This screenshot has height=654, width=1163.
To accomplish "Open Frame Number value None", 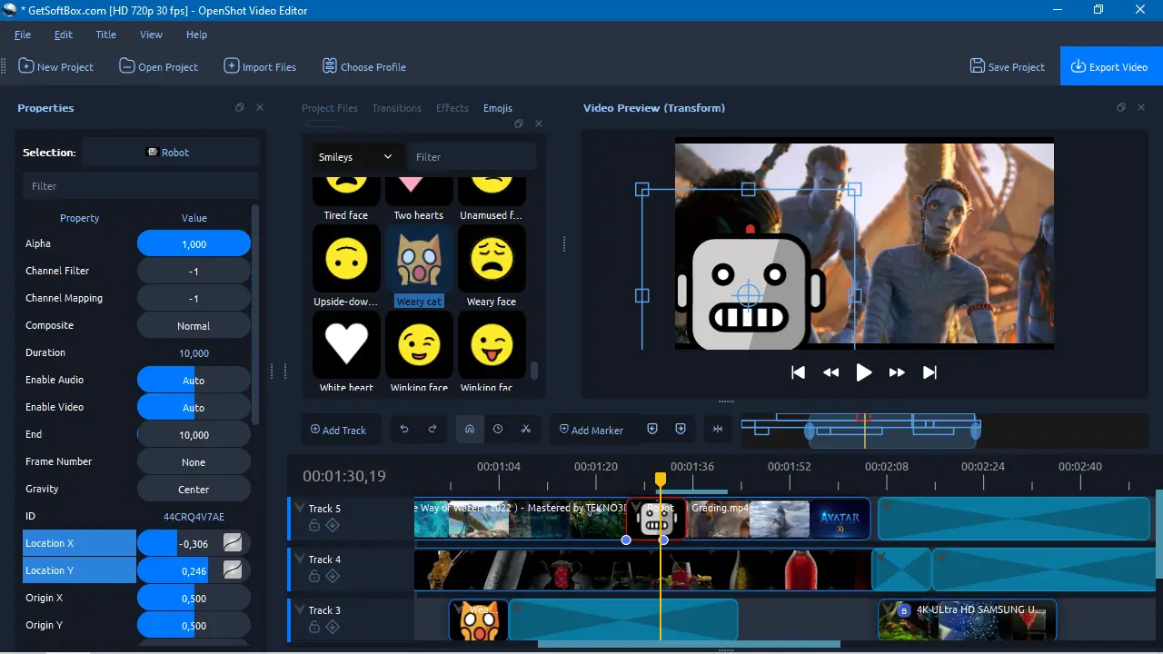I will click(x=194, y=461).
